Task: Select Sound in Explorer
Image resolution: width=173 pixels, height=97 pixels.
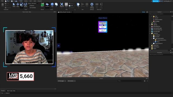Action: tap(157, 18)
